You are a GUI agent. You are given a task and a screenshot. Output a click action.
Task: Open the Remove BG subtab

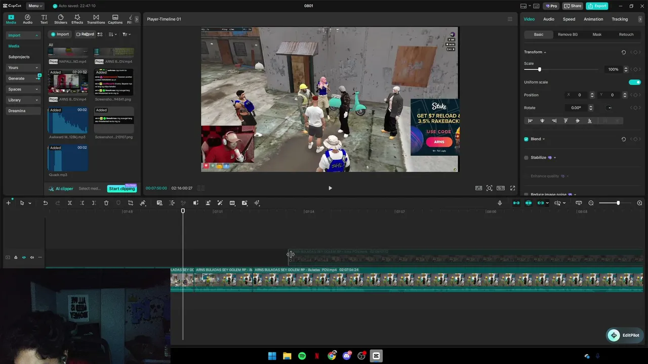coord(568,34)
